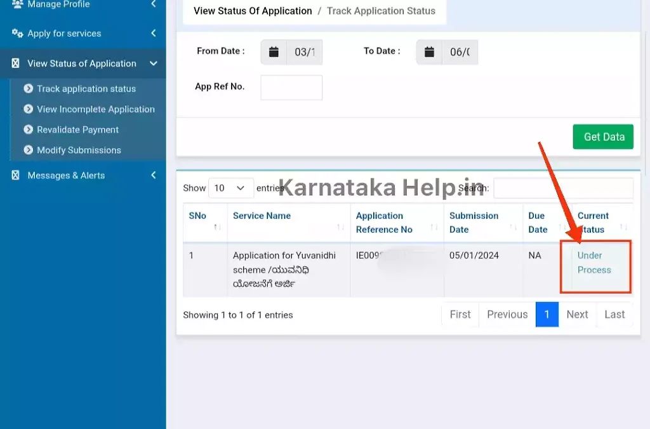Go to the Last page
The image size is (650, 429).
tap(614, 315)
